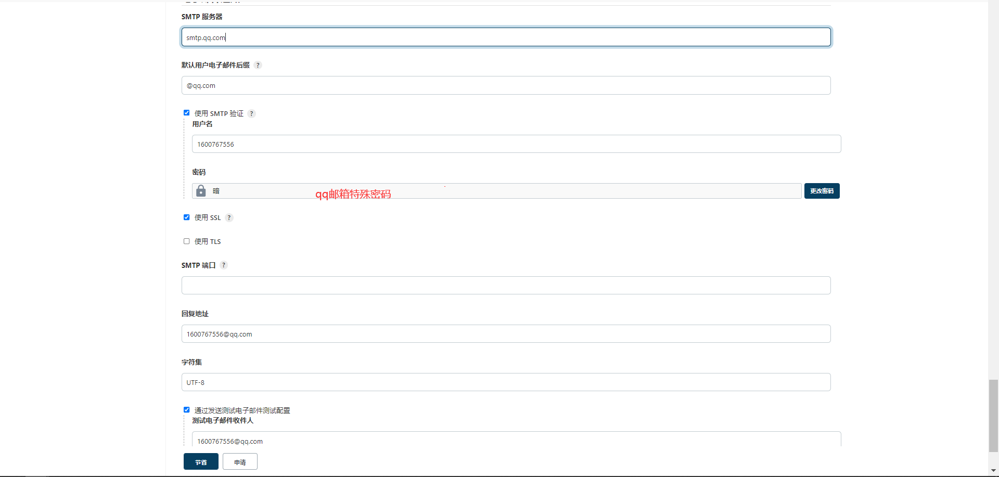Focus the SMTP 服务器 input field
999x477 pixels.
[506, 37]
